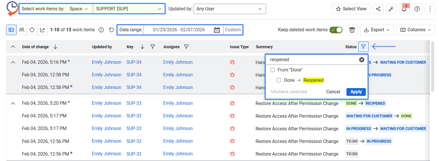The height and width of the screenshot is (161, 439).
Task: Click the REOPENED status badge
Action: (375, 103)
